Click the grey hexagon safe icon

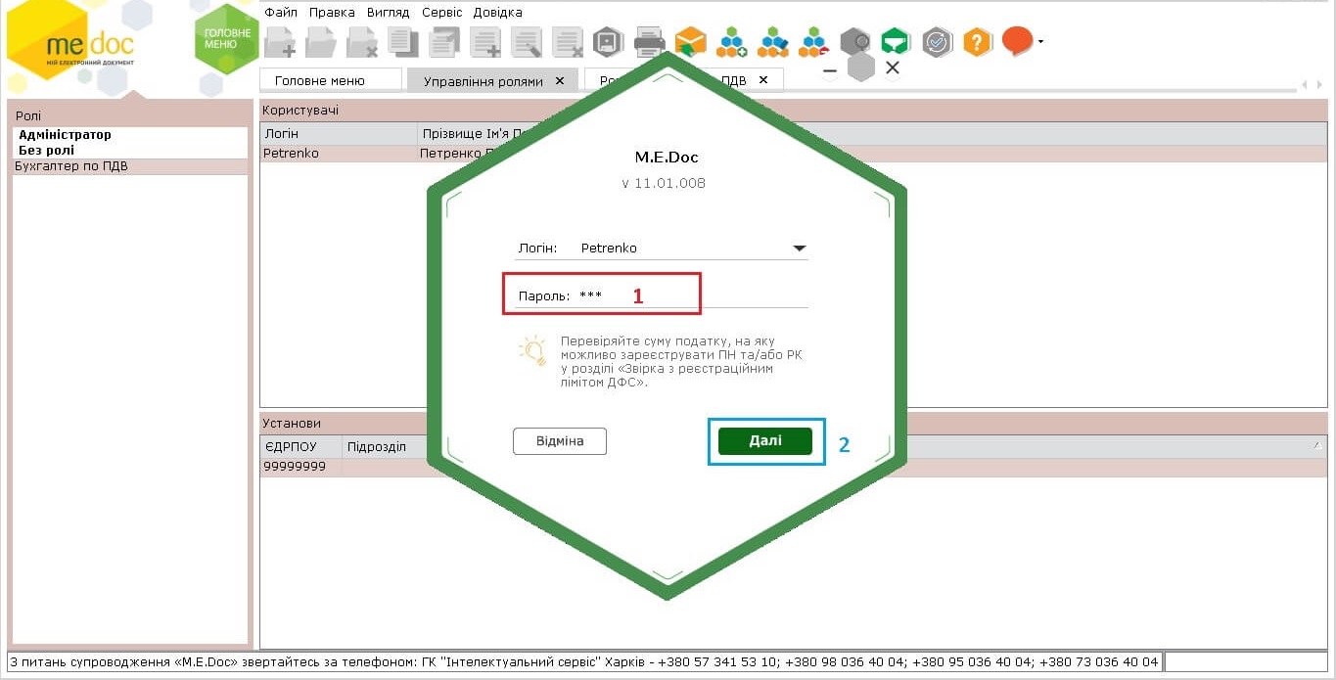click(608, 42)
